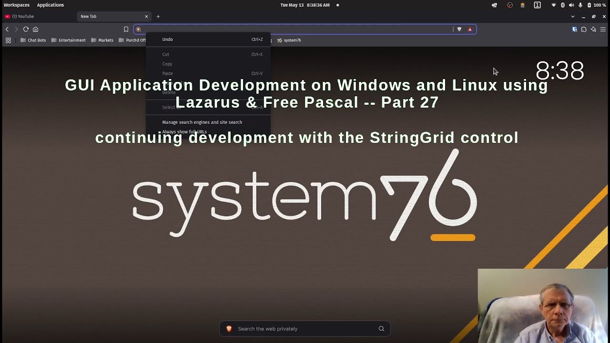Open the system76 bookmark link
The height and width of the screenshot is (343, 610).
pyautogui.click(x=289, y=40)
